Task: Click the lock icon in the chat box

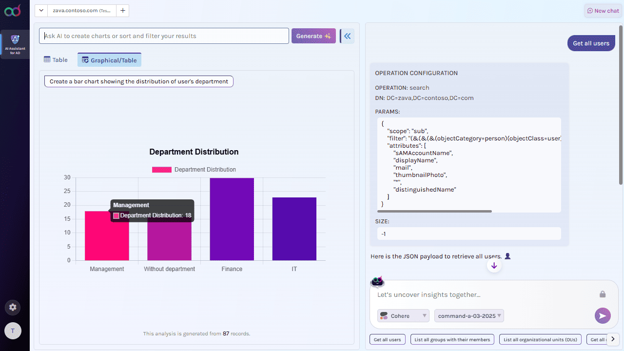Action: 603,294
